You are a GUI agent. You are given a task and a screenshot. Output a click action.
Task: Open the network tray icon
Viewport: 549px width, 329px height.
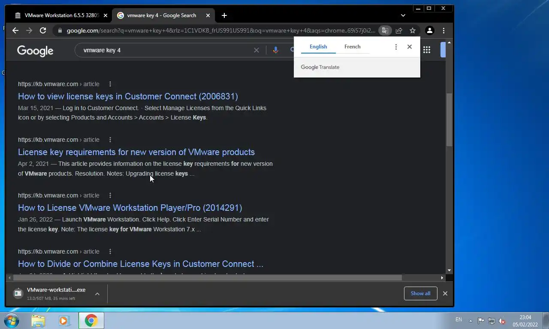pos(492,320)
